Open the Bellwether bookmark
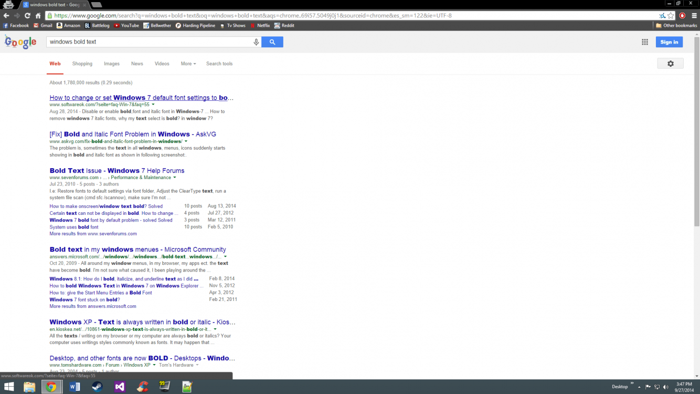Screen dimensions: 700x394 [157, 25]
